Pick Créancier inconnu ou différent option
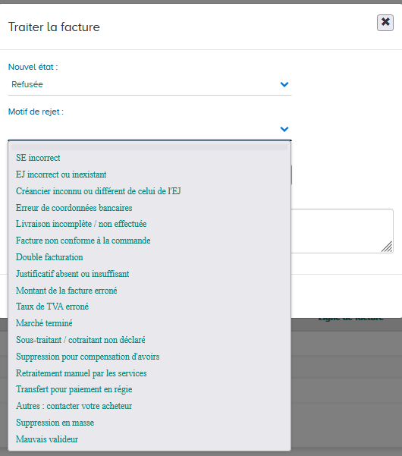 click(x=149, y=191)
